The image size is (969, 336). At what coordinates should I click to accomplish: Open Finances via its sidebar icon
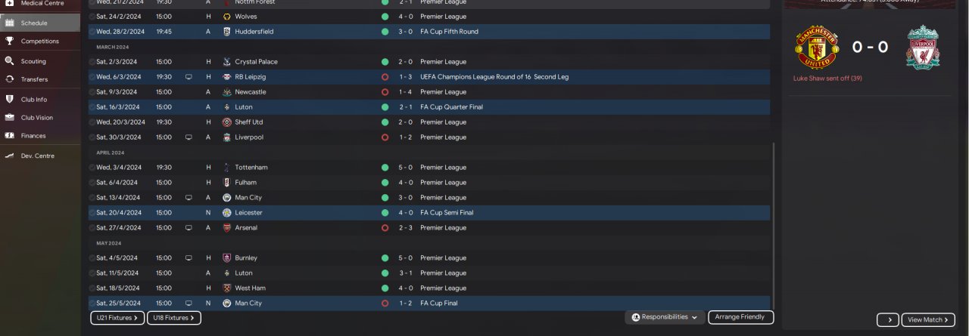click(x=9, y=136)
